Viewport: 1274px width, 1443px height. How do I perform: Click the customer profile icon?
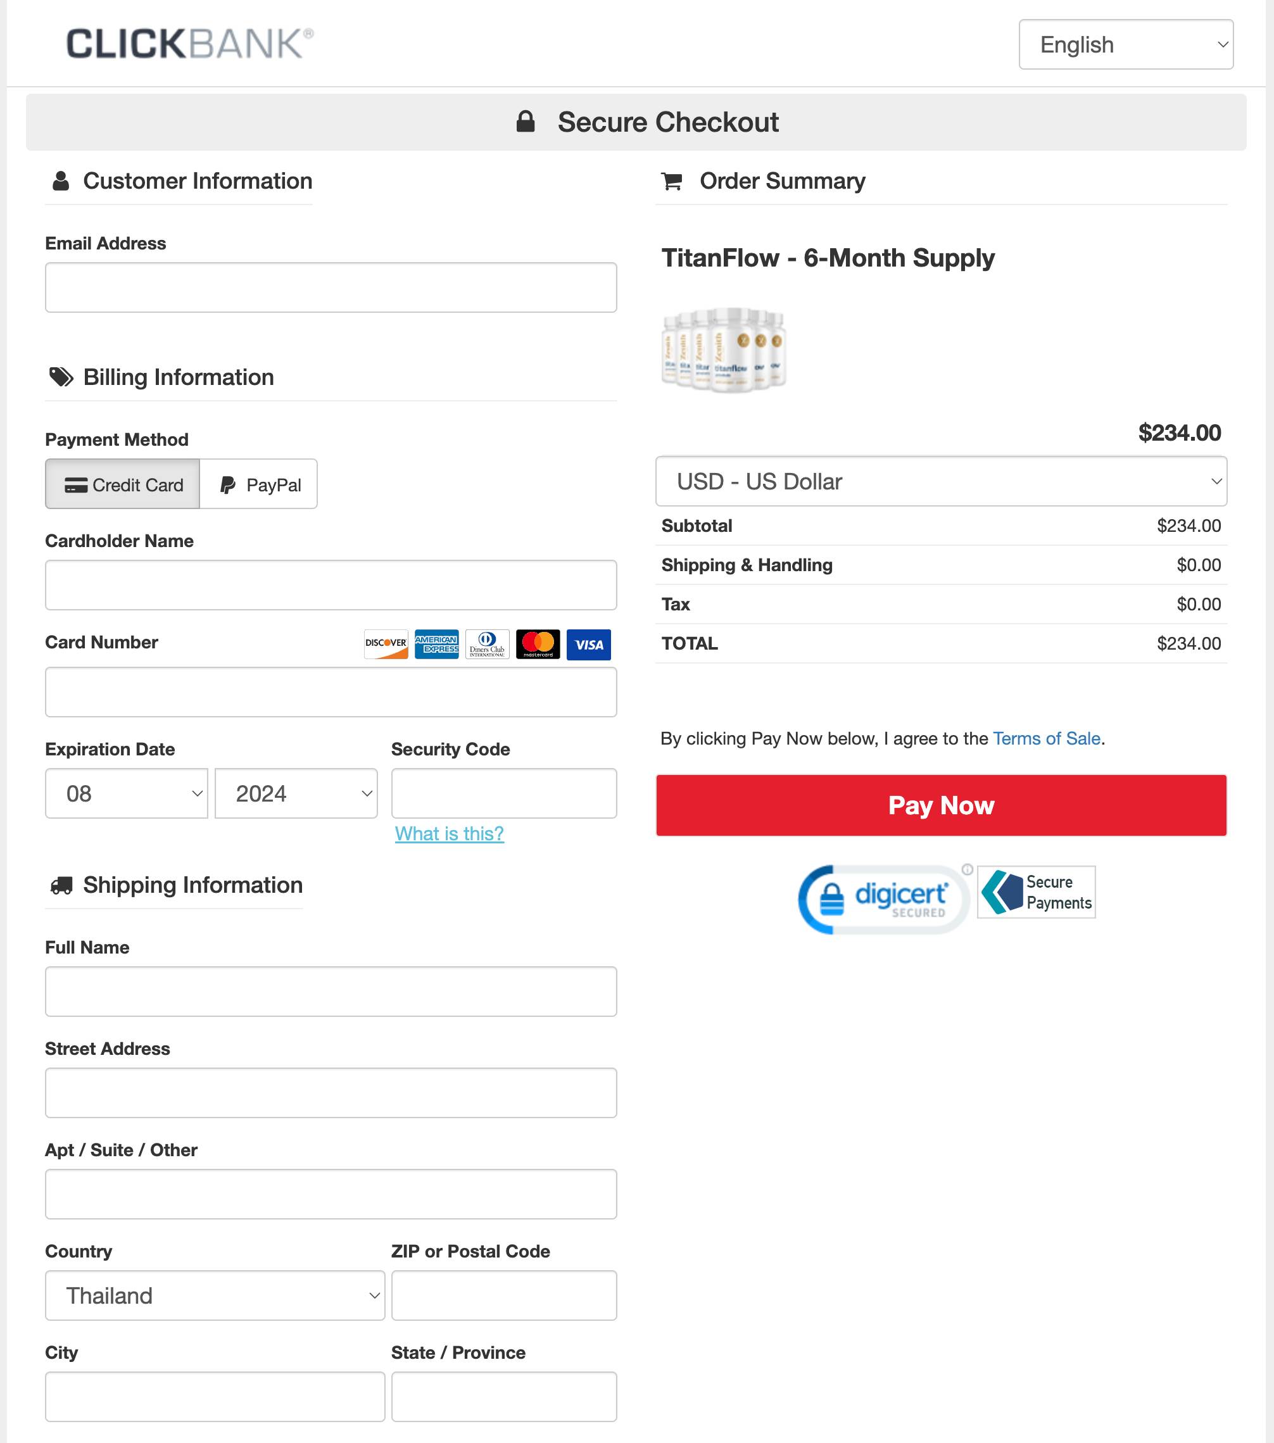(x=58, y=180)
